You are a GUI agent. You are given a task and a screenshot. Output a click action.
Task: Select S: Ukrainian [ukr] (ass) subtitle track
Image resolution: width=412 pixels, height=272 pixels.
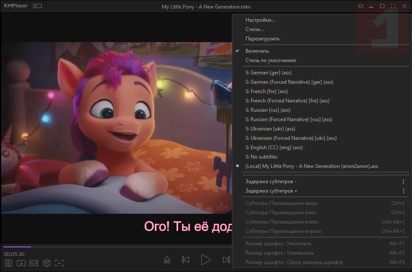tap(321, 129)
